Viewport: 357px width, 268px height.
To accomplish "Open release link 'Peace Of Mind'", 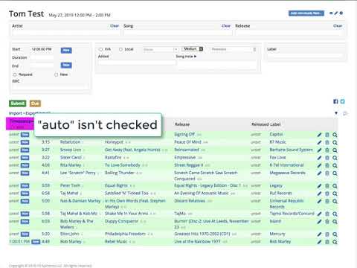I will (187, 142).
